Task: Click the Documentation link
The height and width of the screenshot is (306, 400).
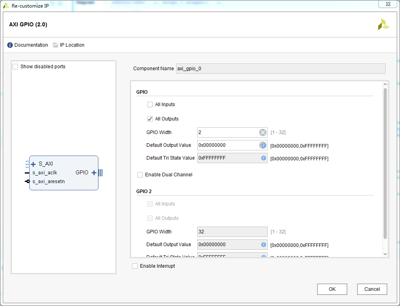Action: click(31, 45)
